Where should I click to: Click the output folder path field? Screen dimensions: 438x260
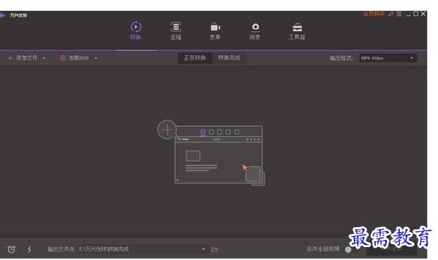(143, 249)
